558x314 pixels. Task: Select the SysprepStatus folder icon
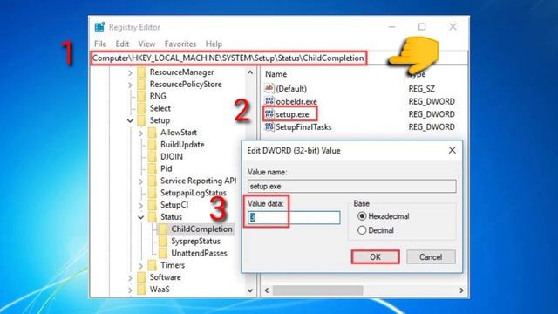pyautogui.click(x=163, y=242)
